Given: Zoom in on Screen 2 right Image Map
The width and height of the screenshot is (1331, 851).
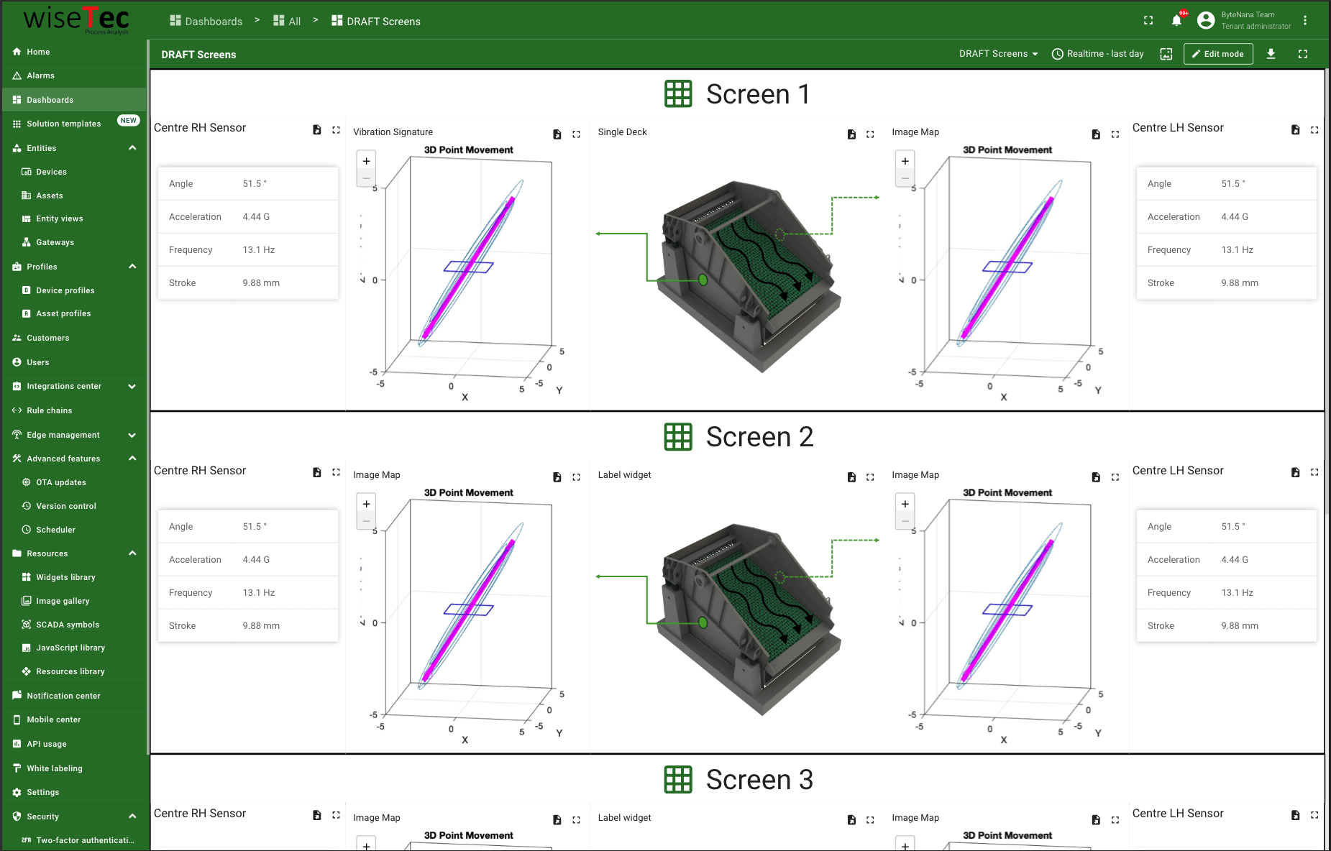Looking at the screenshot, I should [905, 504].
